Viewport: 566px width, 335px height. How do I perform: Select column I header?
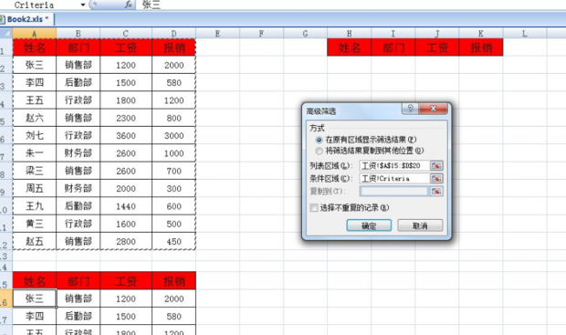[393, 34]
